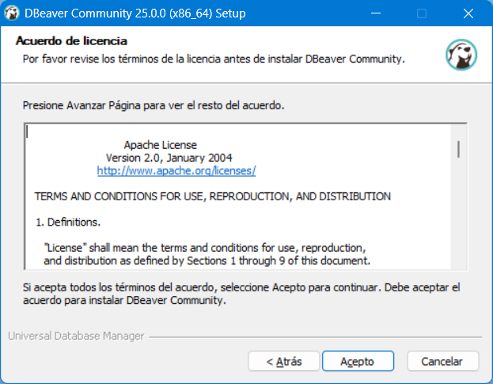
Task: Click the 'Acuerdo de licencia' heading
Action: (71, 41)
